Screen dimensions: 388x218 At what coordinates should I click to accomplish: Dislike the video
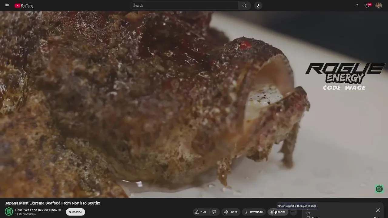point(214,212)
